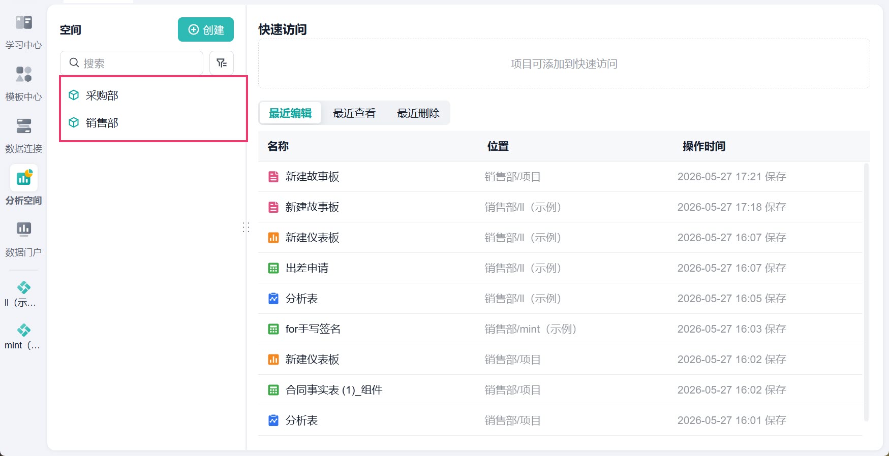Go to 数据连接 in sidebar
Viewport: 889px width, 456px height.
coord(23,136)
